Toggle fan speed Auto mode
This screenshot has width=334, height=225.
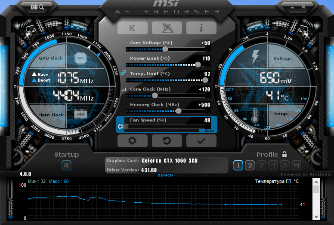pyautogui.click(x=209, y=131)
